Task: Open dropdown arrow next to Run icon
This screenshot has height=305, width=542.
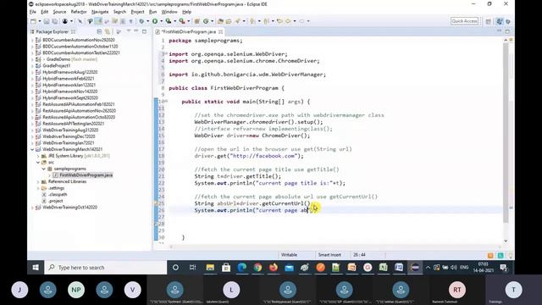Action: (162, 21)
